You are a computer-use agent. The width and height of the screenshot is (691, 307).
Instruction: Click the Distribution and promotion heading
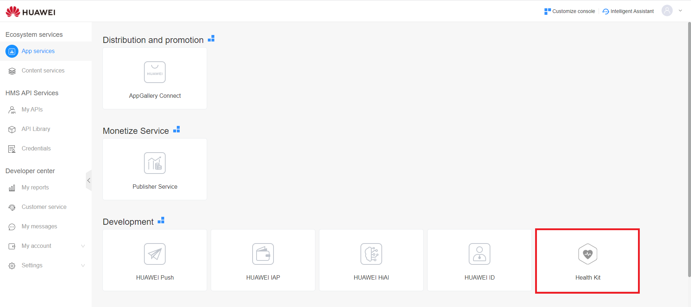153,40
